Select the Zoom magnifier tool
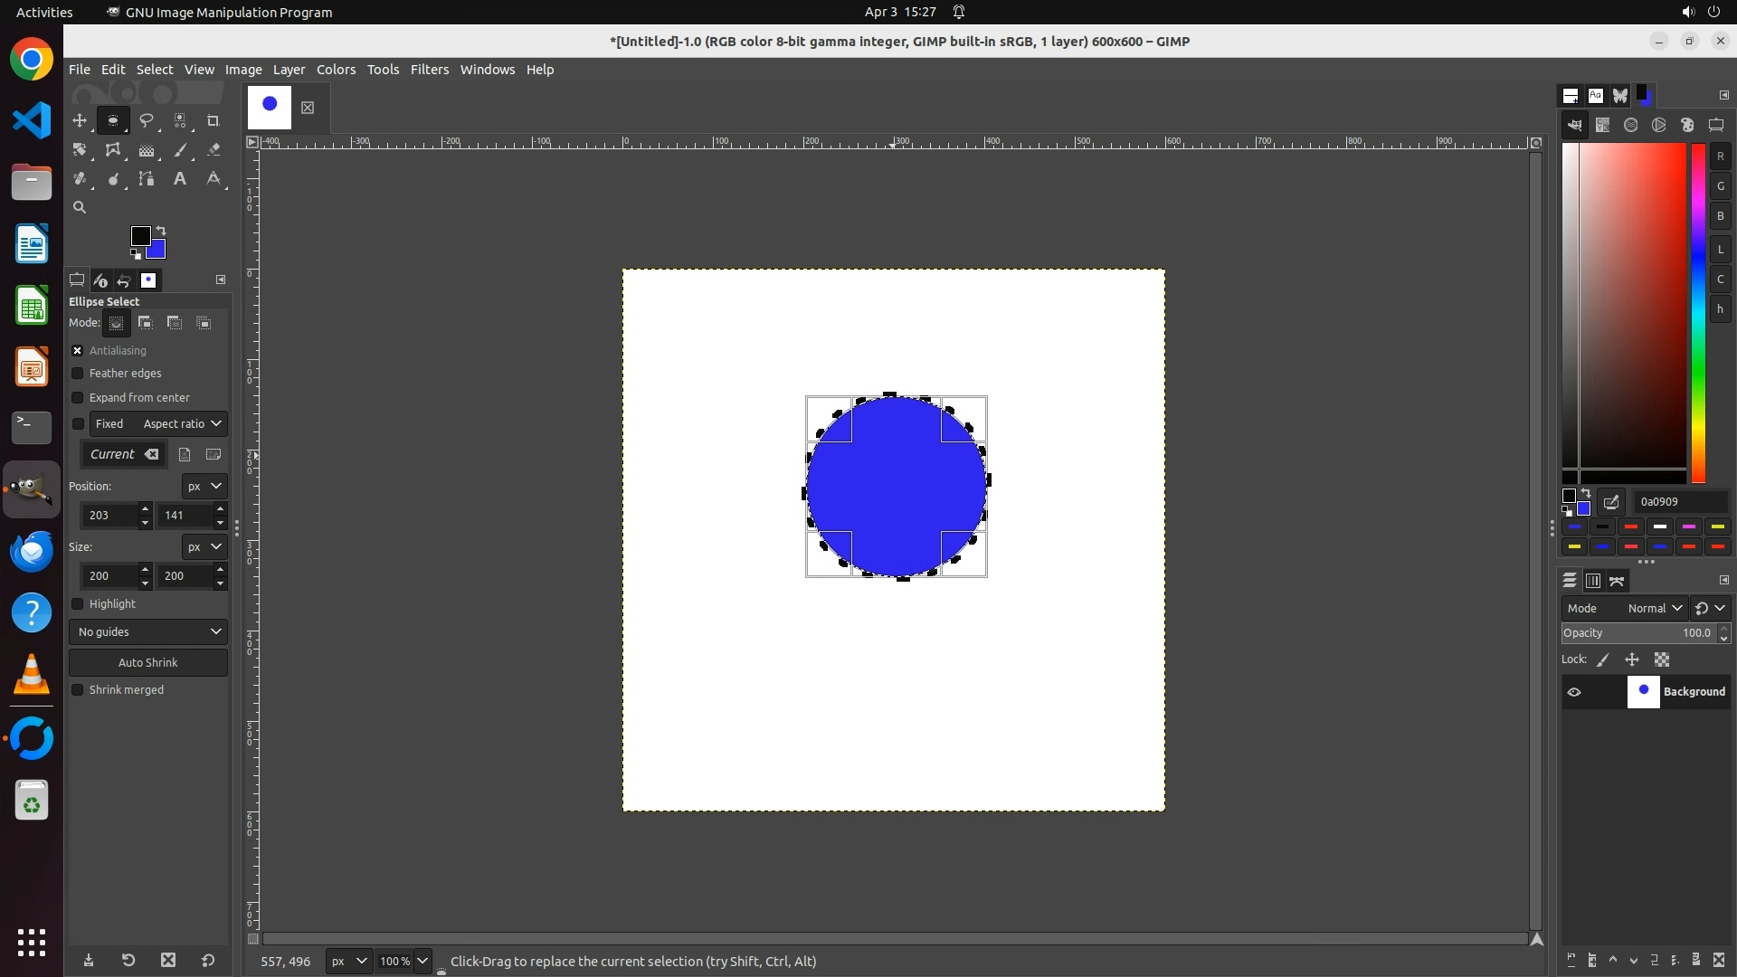Screen dimensions: 1737x977 click(80, 207)
